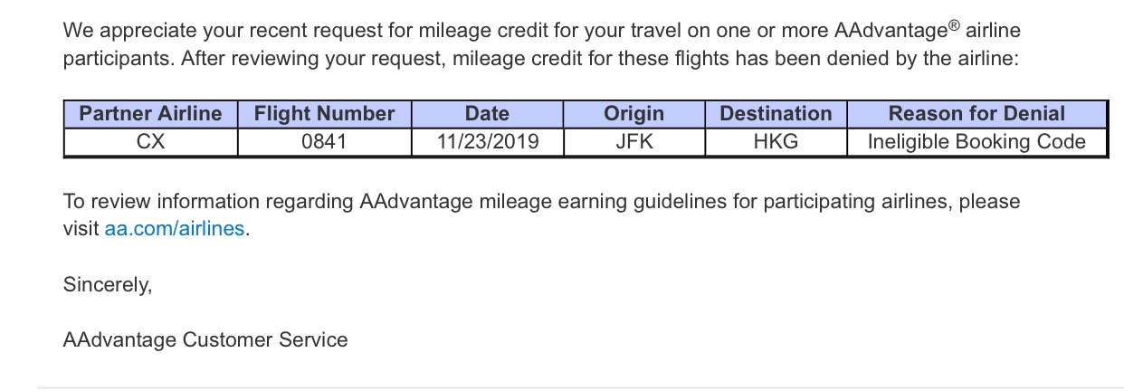Image resolution: width=1124 pixels, height=391 pixels.
Task: Open the aa.com/airlines link
Action: [x=175, y=229]
